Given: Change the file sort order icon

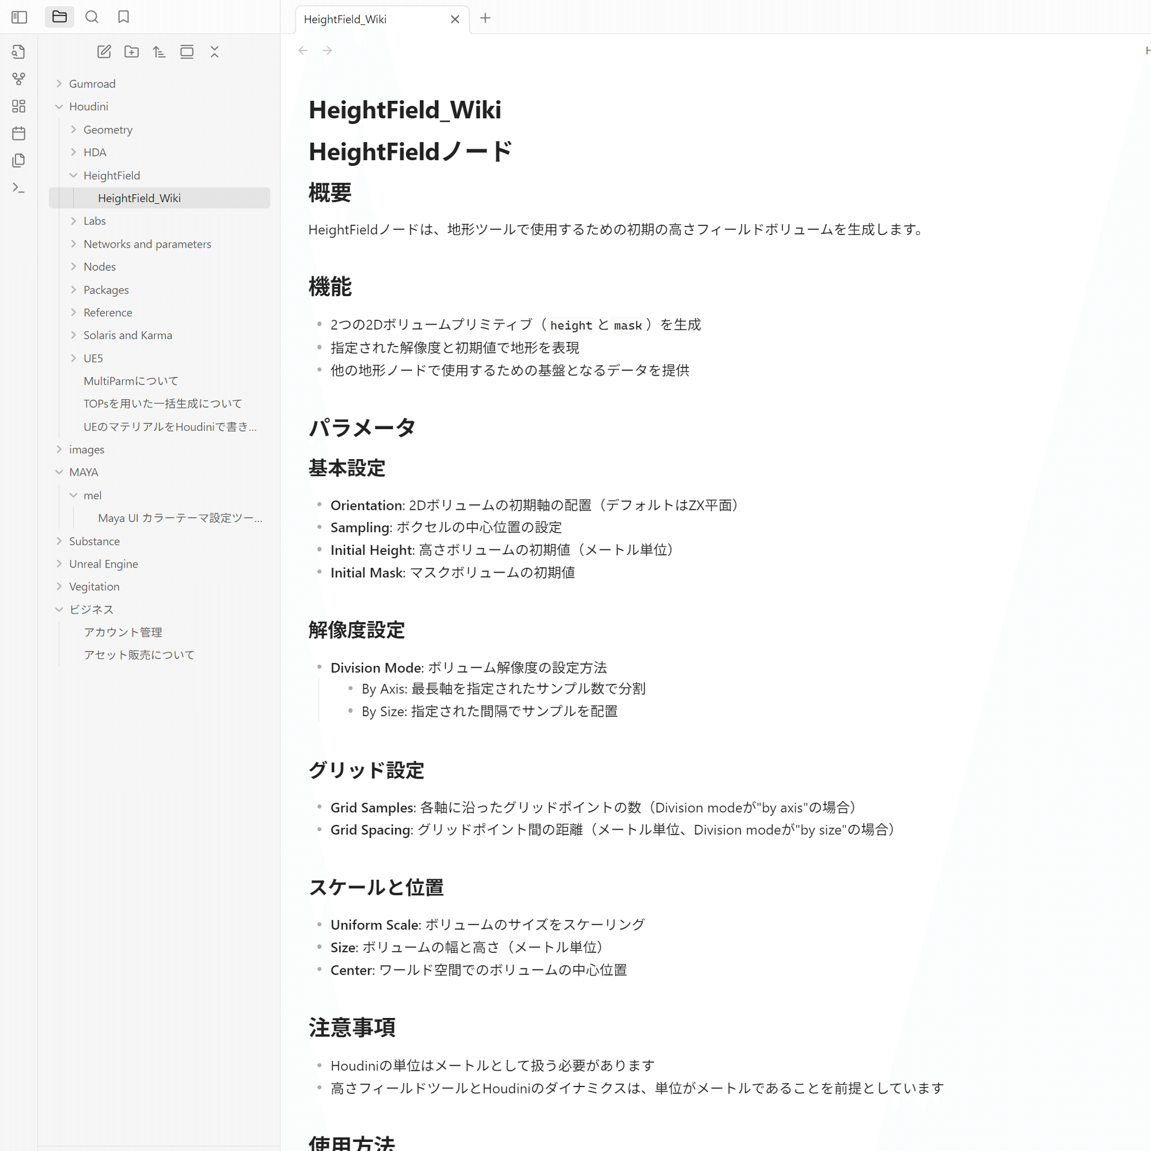Looking at the screenshot, I should pos(159,52).
